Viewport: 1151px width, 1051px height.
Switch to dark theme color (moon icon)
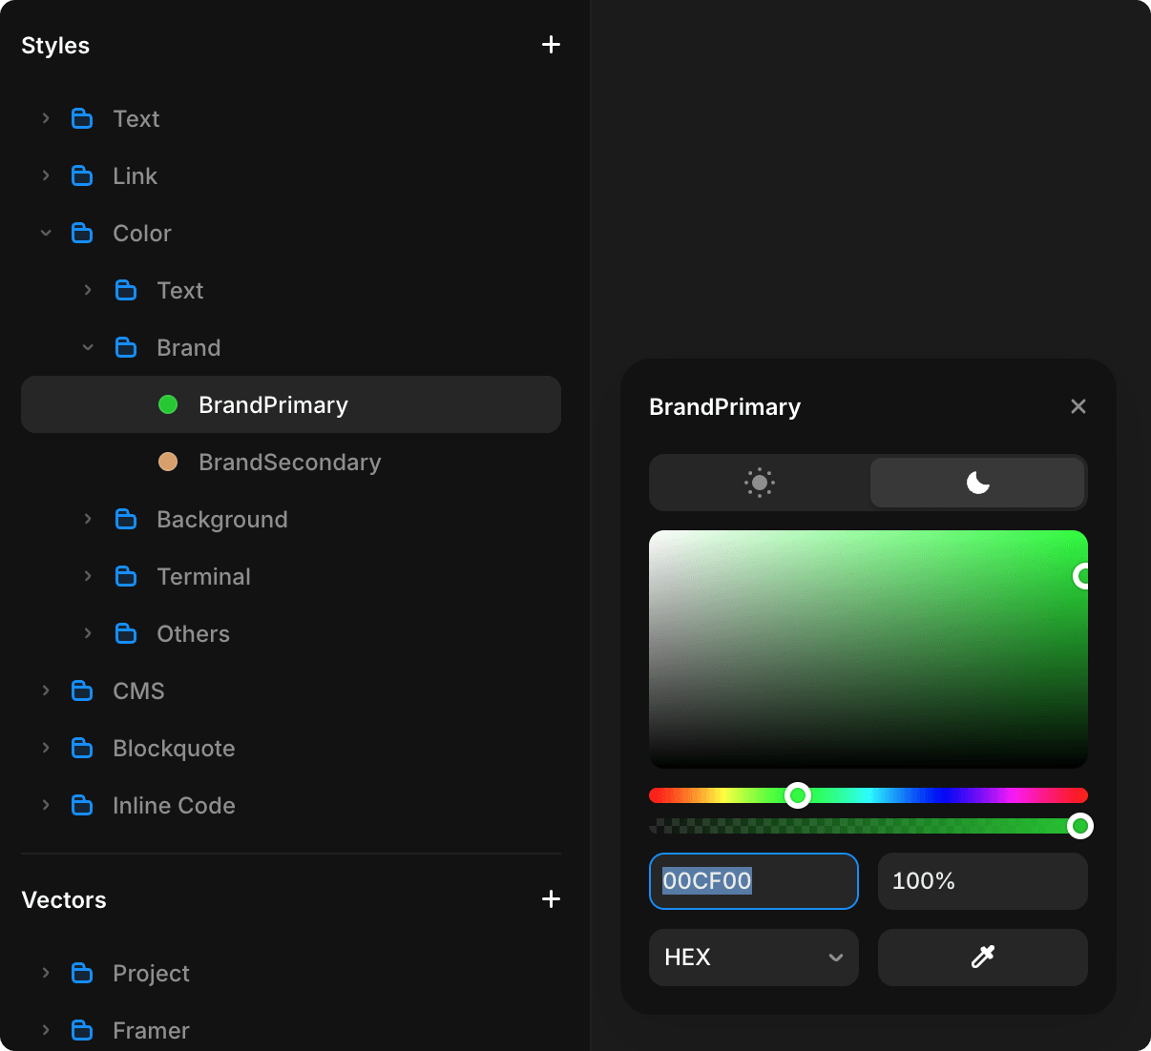point(977,483)
